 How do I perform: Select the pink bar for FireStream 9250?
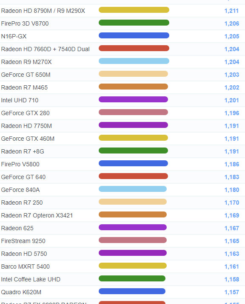tap(133, 240)
